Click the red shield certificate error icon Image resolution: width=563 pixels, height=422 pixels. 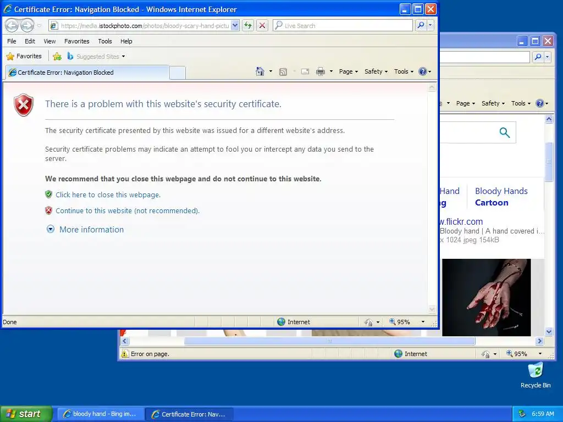coord(24,105)
